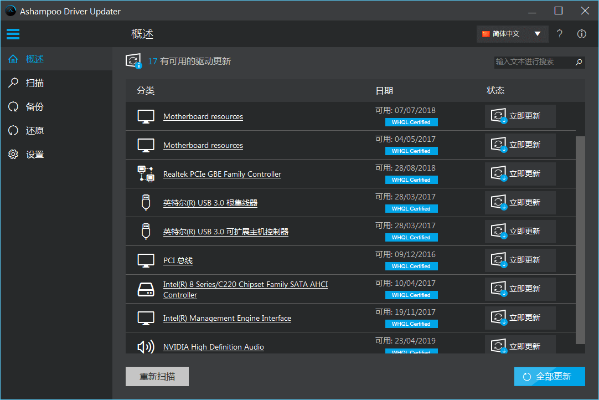Open Intel(R) Management Engine Interface link
The width and height of the screenshot is (599, 400).
227,319
